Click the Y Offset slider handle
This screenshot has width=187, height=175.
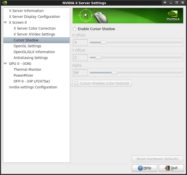[98, 57]
